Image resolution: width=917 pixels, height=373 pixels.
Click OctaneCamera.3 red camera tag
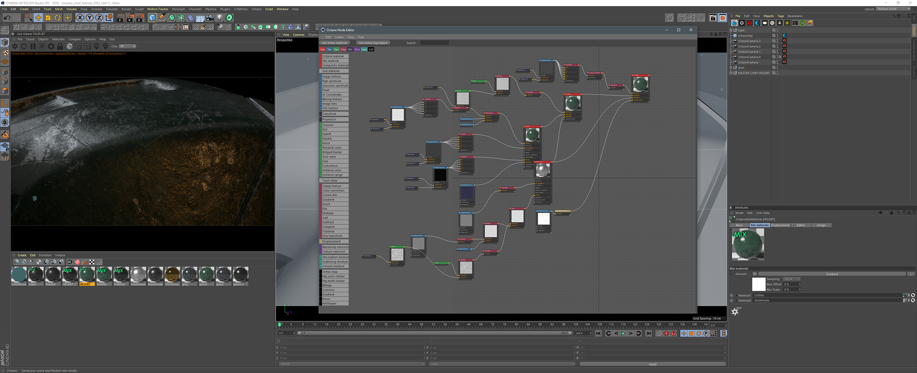(x=784, y=41)
